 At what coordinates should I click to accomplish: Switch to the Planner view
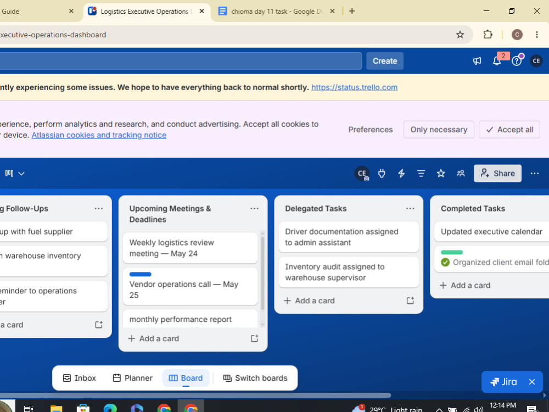(x=133, y=378)
